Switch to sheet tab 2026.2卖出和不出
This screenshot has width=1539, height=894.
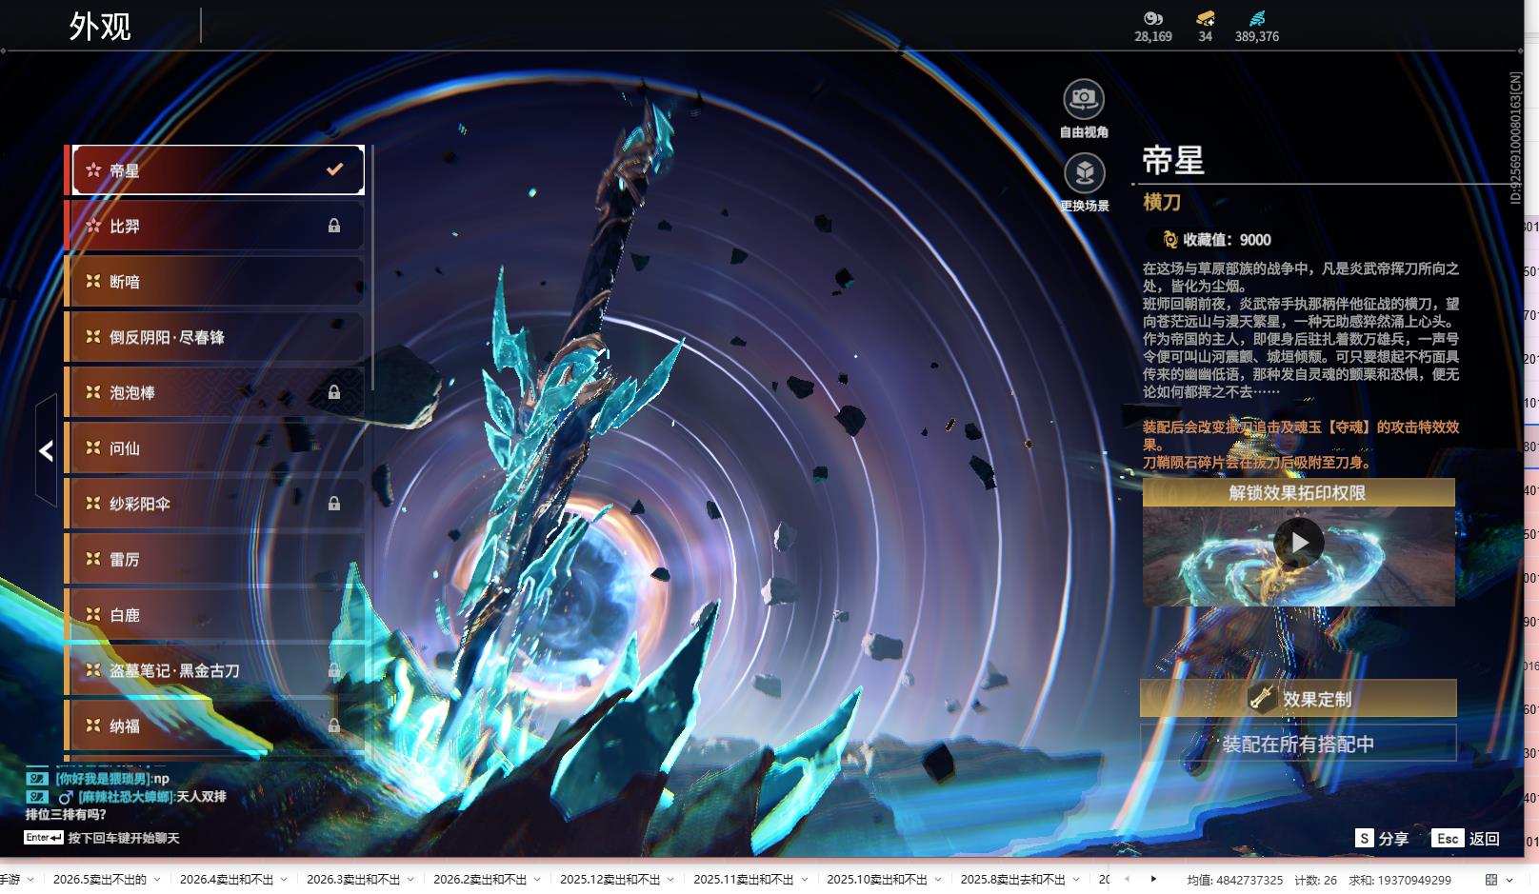[480, 880]
